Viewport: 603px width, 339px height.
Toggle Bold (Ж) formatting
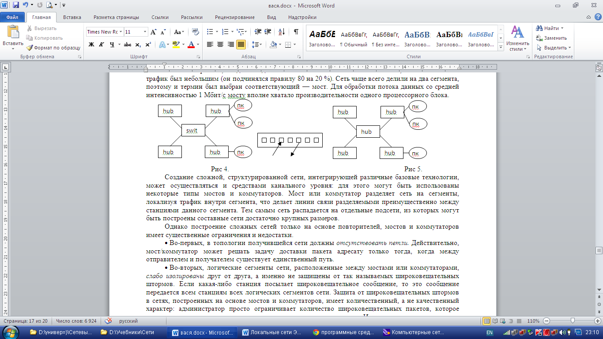click(91, 45)
